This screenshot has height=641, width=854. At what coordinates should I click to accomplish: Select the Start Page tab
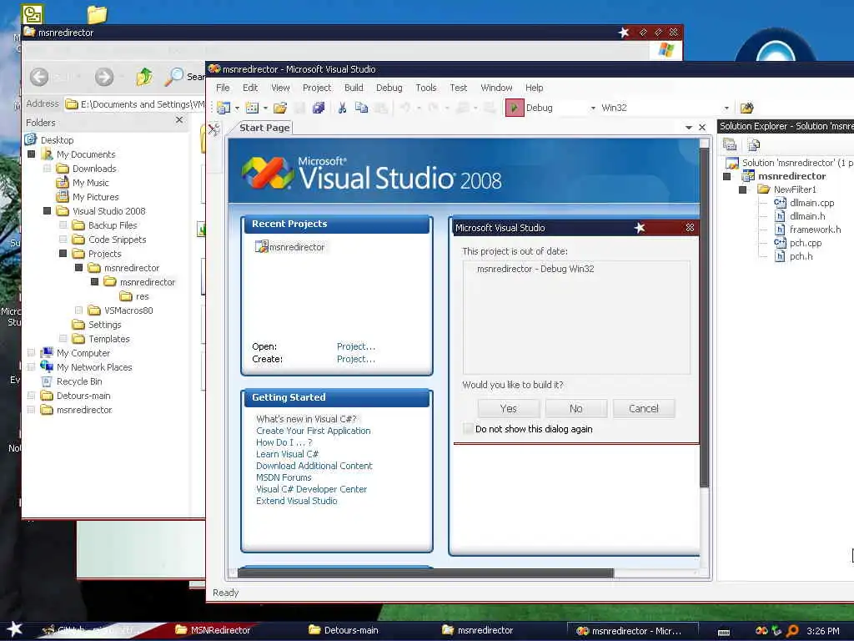(x=264, y=128)
